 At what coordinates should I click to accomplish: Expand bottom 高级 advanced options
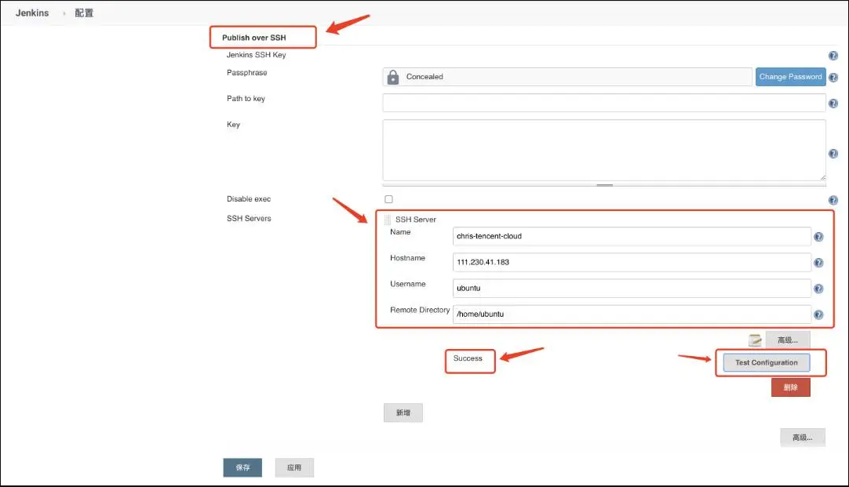tap(802, 438)
